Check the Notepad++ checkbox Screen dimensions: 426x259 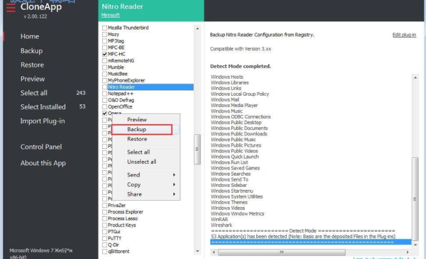point(104,94)
